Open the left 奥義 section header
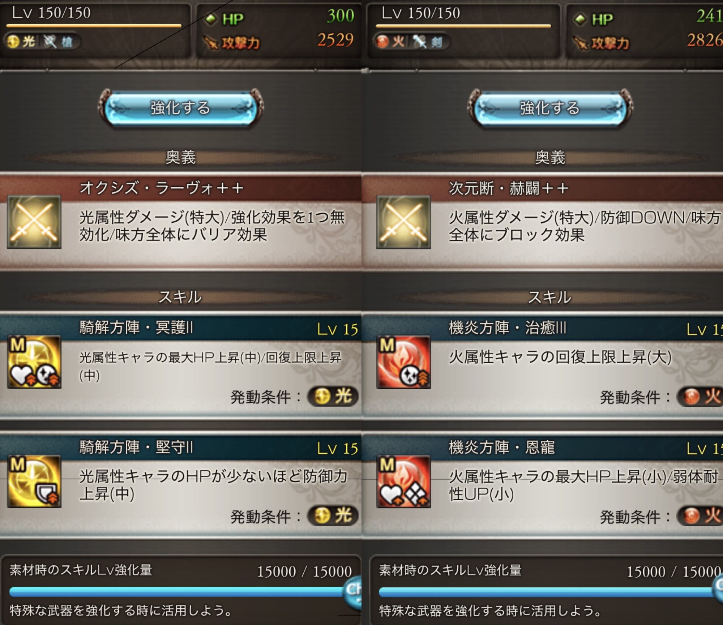Screen dimensions: 723x625 pos(181,157)
